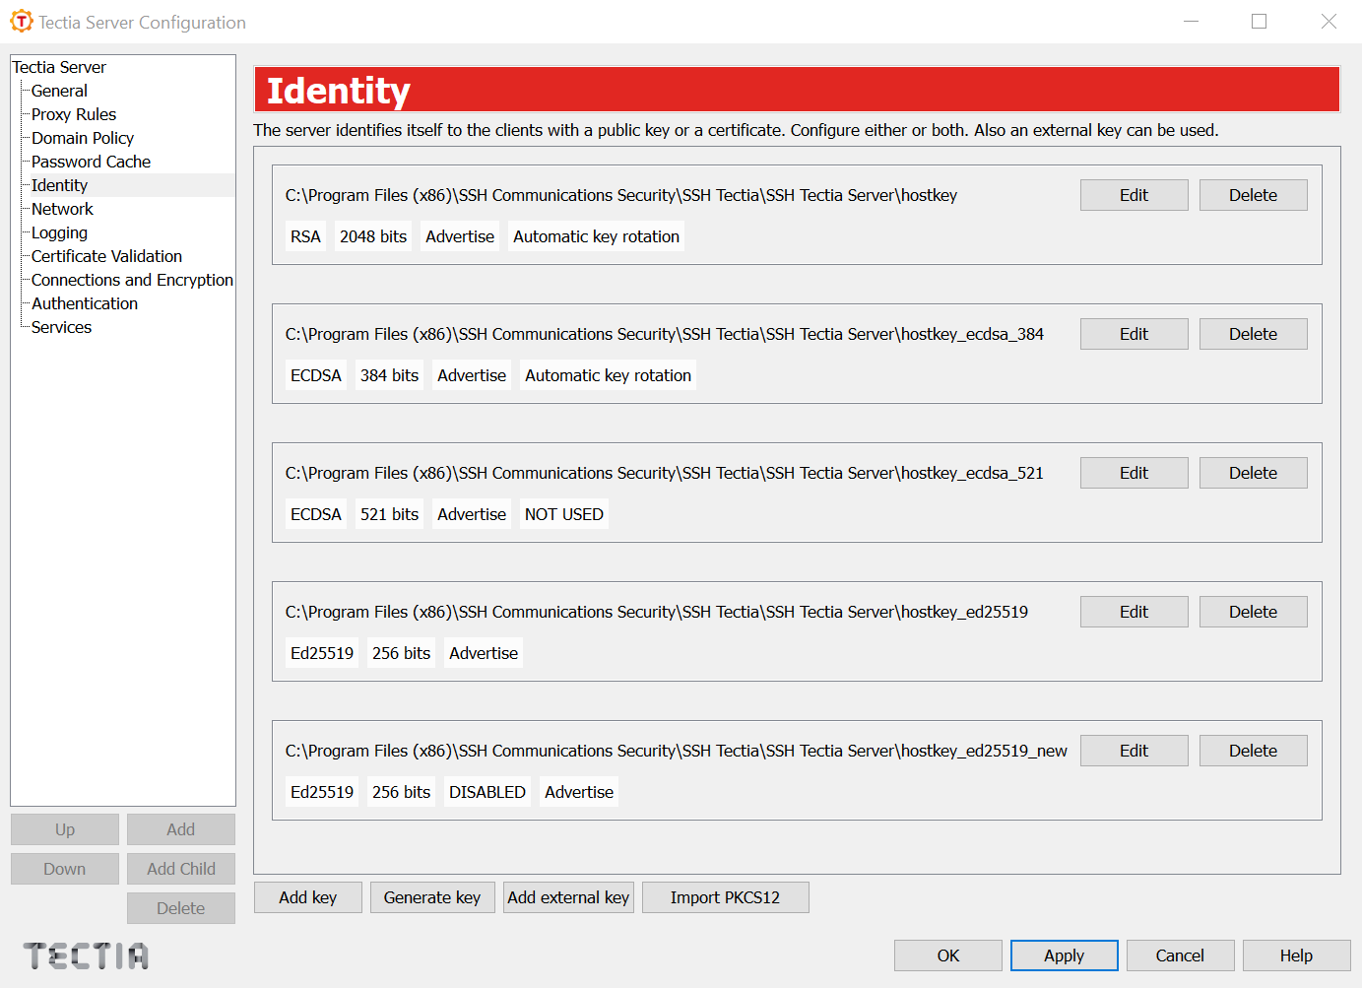This screenshot has width=1362, height=988.
Task: Navigate to the Services page
Action: pyautogui.click(x=60, y=326)
